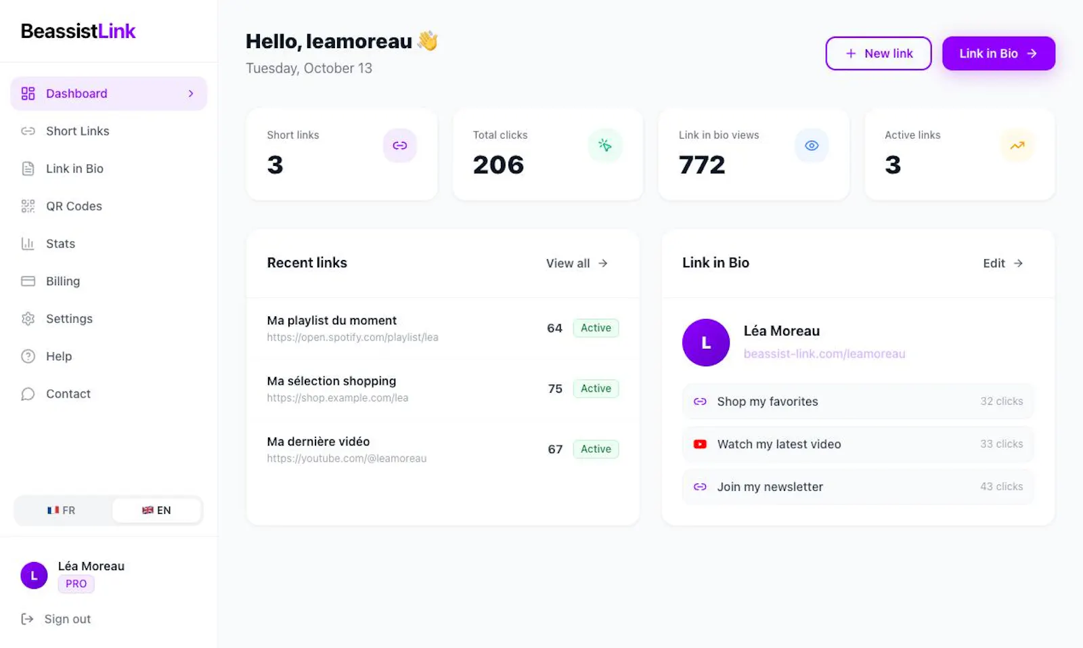This screenshot has height=648, width=1083.
Task: Click the Help question mark icon
Action: tap(28, 356)
